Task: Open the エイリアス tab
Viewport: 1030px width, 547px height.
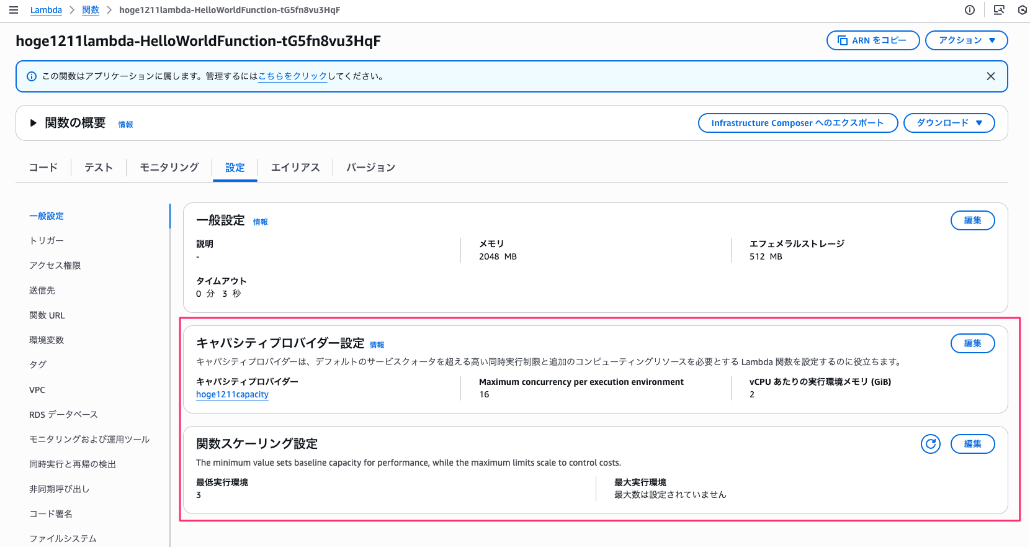Action: (x=295, y=168)
